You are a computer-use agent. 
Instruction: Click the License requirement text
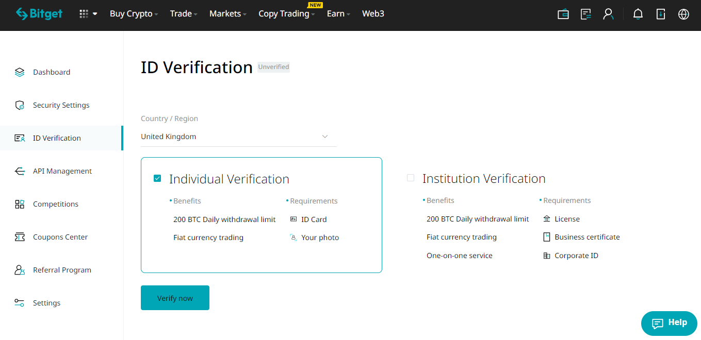pyautogui.click(x=567, y=219)
